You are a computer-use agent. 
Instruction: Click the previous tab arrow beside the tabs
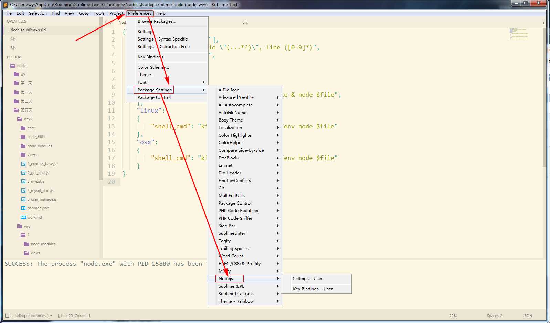coord(106,22)
